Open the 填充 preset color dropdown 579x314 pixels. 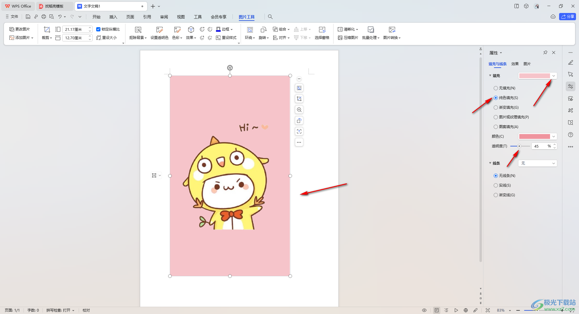coord(538,76)
